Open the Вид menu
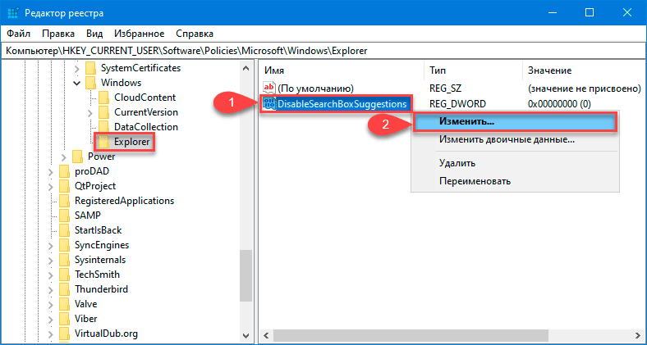The width and height of the screenshot is (647, 345). [94, 34]
